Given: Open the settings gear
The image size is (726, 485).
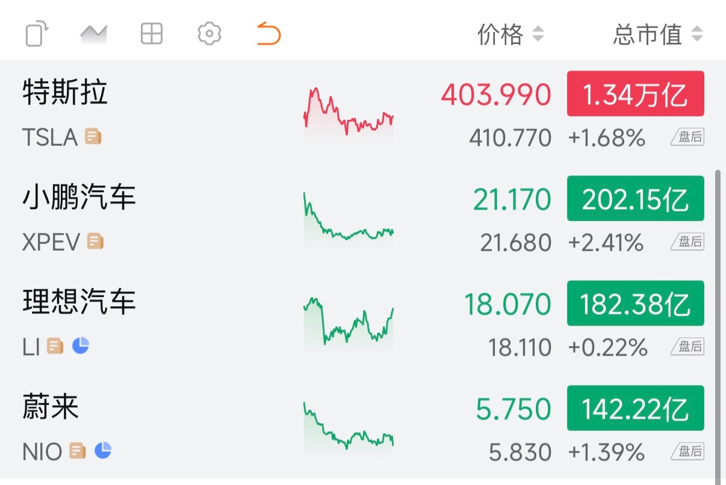Looking at the screenshot, I should pyautogui.click(x=208, y=34).
